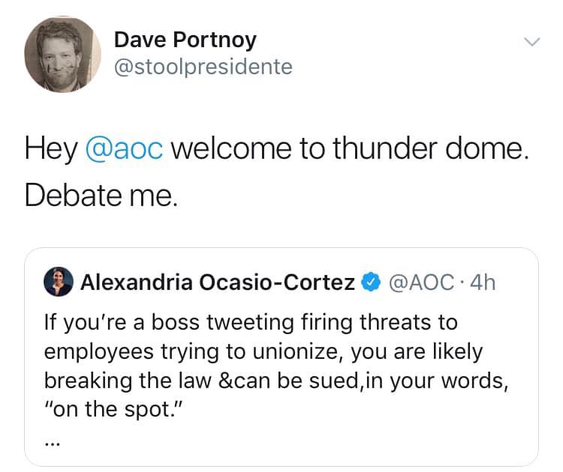Image resolution: width=563 pixels, height=472 pixels.
Task: Click the Alexandria Ocasio-Cortez name
Action: pyautogui.click(x=218, y=282)
